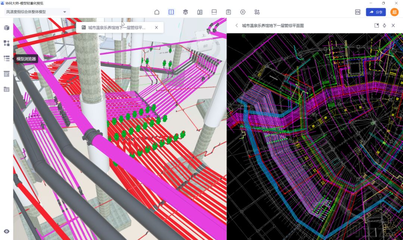The width and height of the screenshot is (403, 240).
Task: Click the 3D cube icon in left sidebar
Action: click(6, 28)
